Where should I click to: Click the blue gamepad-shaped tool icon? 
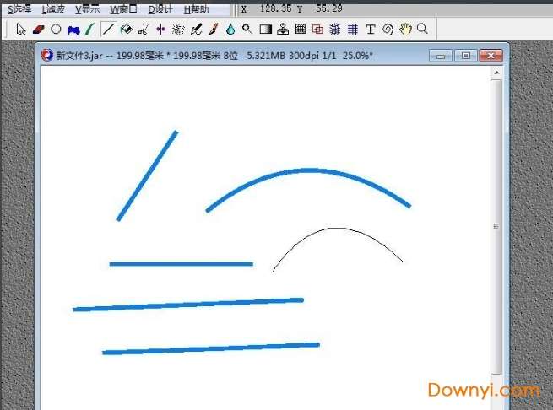click(x=73, y=30)
